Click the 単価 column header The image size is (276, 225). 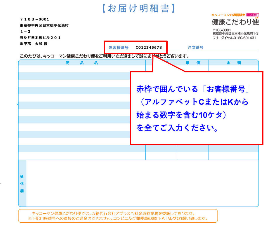click(193, 63)
